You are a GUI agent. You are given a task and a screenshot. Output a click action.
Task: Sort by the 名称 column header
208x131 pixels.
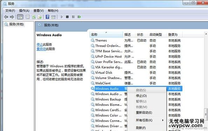click(x=106, y=34)
